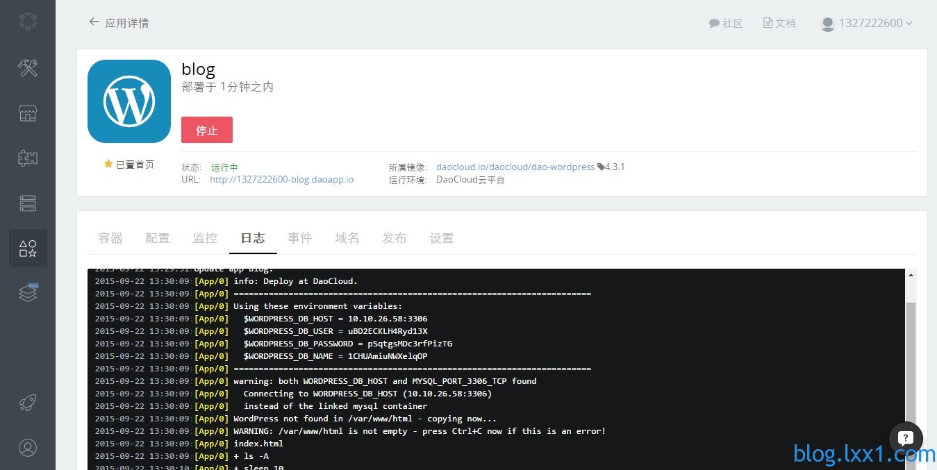Click the $WORDPRESS_DB_NAME log line

pos(335,356)
